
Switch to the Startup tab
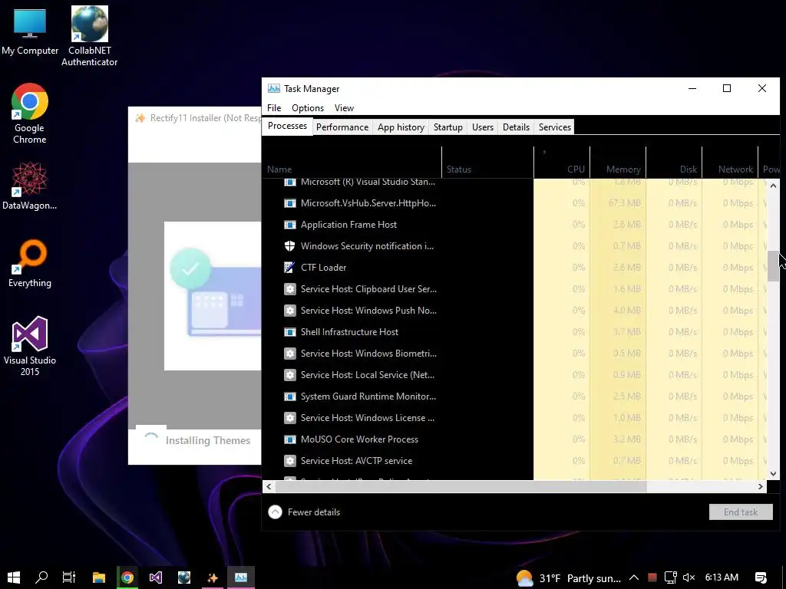[x=448, y=127]
